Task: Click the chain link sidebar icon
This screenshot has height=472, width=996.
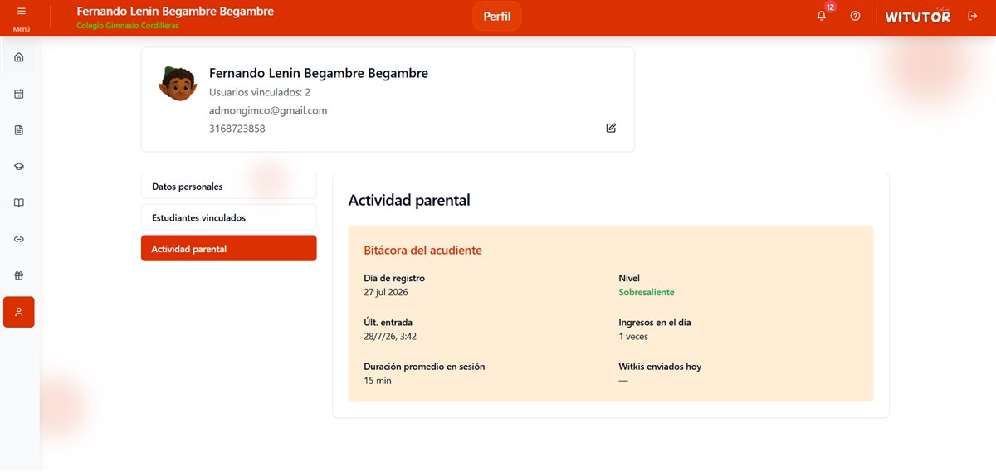Action: 19,239
